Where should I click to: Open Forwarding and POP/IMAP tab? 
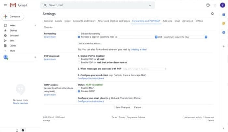(146, 21)
